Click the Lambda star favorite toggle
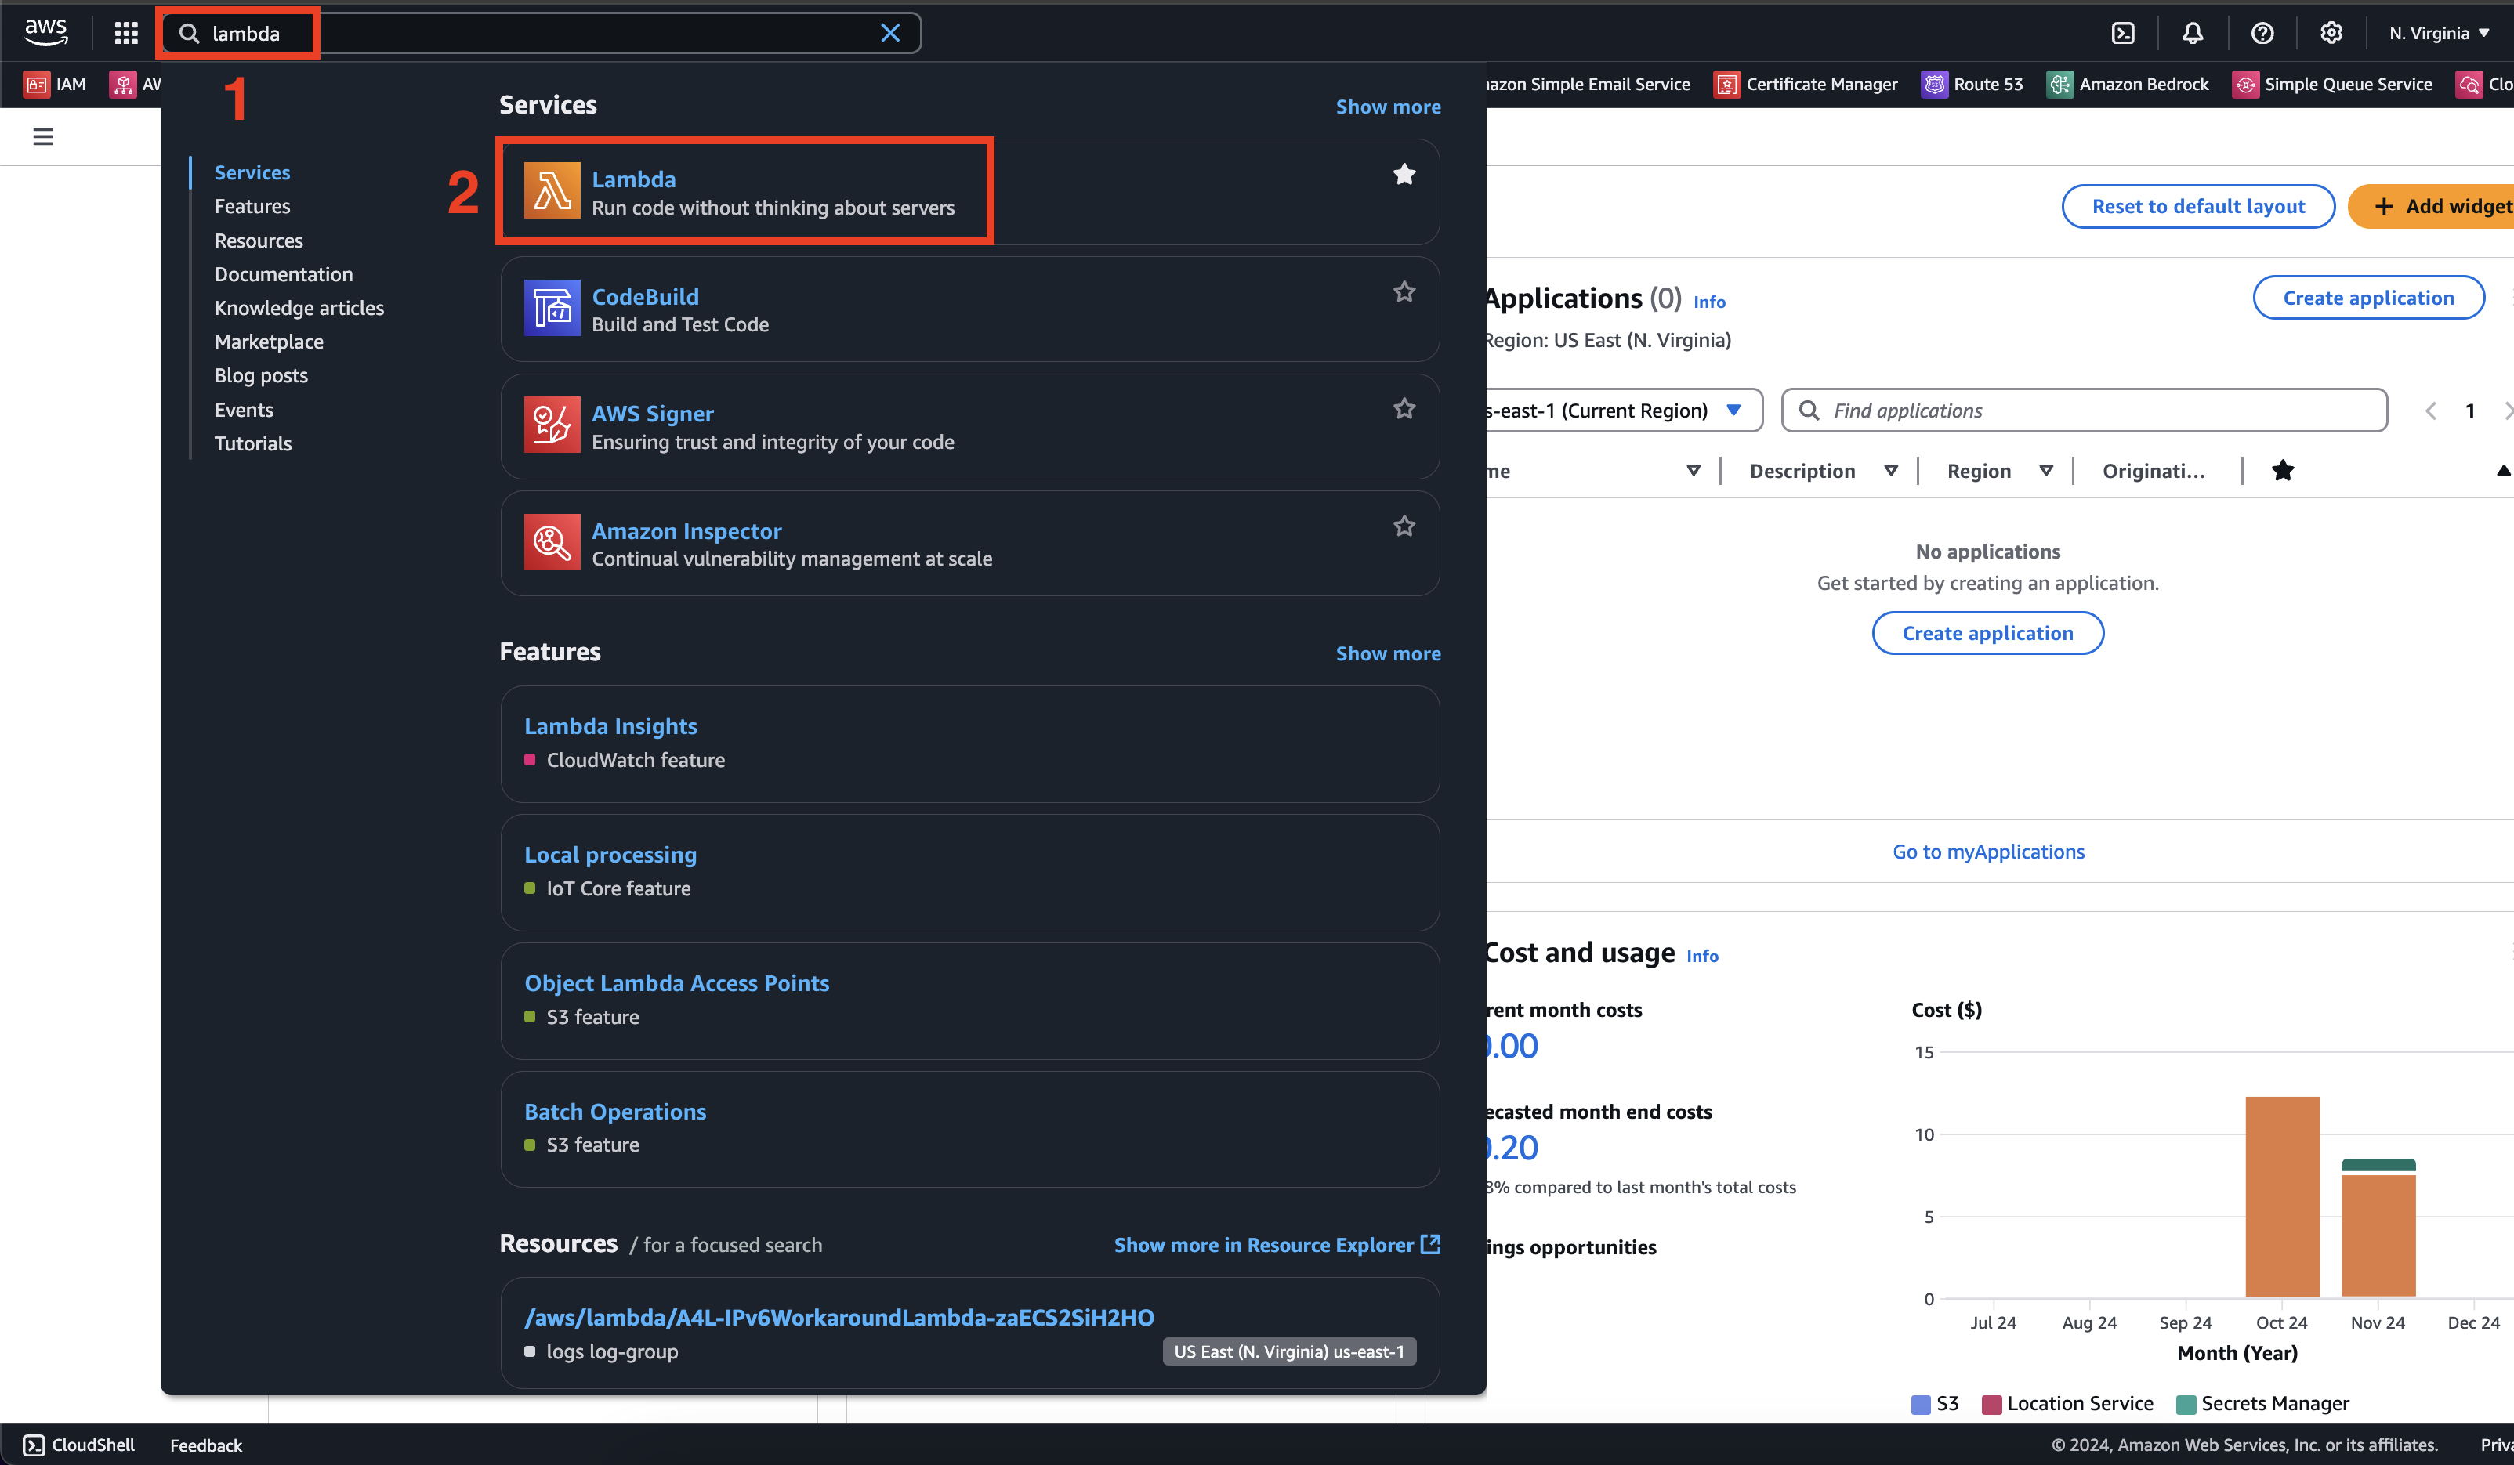 coord(1404,175)
